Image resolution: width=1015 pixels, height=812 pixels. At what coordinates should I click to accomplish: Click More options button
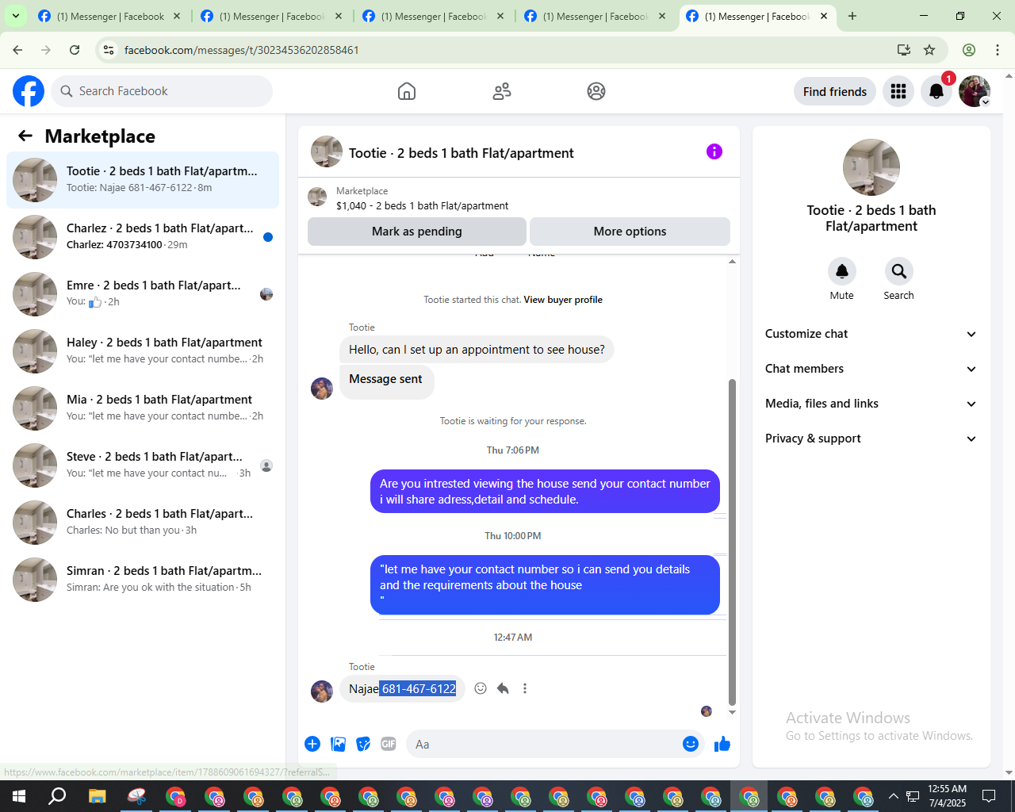tap(630, 232)
